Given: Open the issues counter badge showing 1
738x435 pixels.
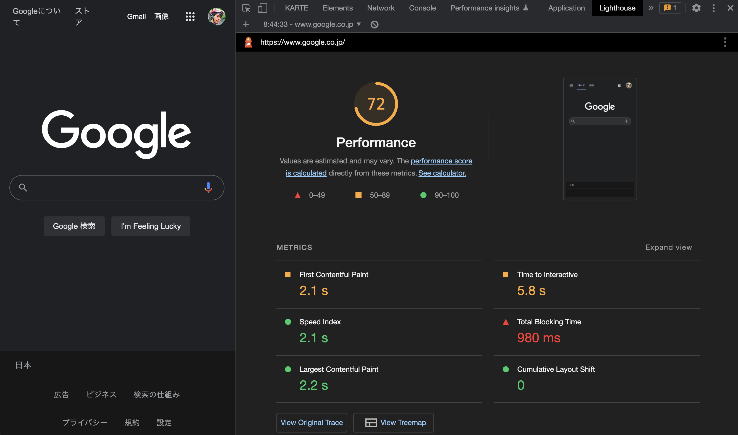Looking at the screenshot, I should pyautogui.click(x=670, y=8).
